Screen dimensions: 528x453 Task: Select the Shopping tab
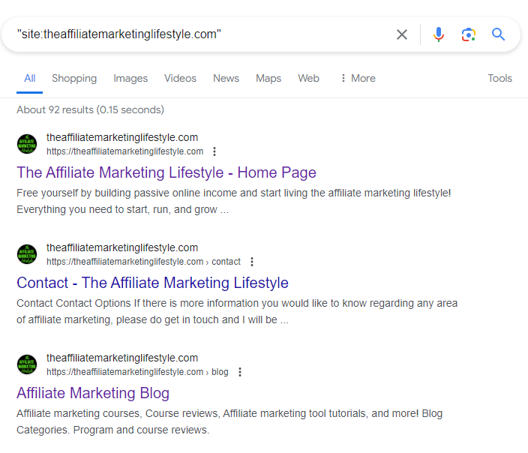(74, 78)
